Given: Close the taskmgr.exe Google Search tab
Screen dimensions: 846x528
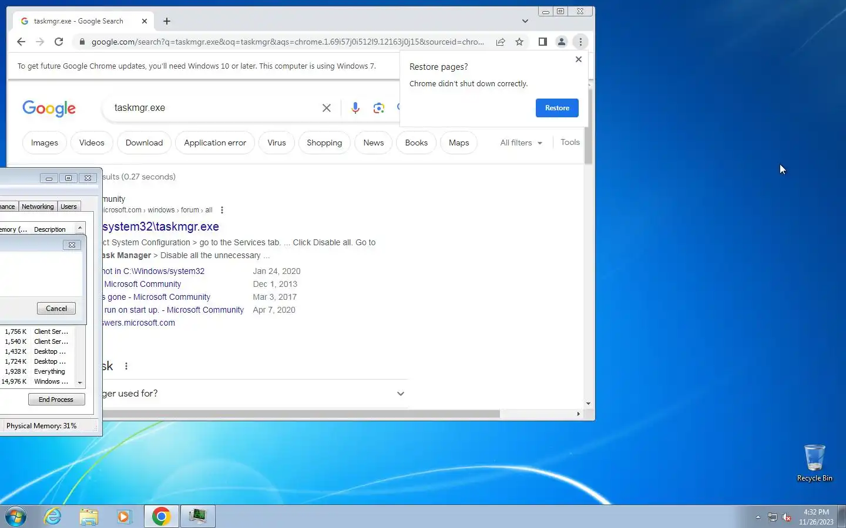Looking at the screenshot, I should [145, 21].
